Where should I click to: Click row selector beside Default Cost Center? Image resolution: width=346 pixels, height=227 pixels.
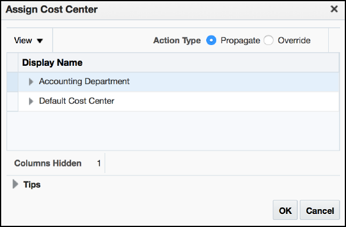coord(12,101)
